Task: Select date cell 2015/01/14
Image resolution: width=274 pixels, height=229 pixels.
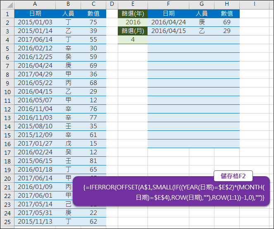Action: point(35,31)
